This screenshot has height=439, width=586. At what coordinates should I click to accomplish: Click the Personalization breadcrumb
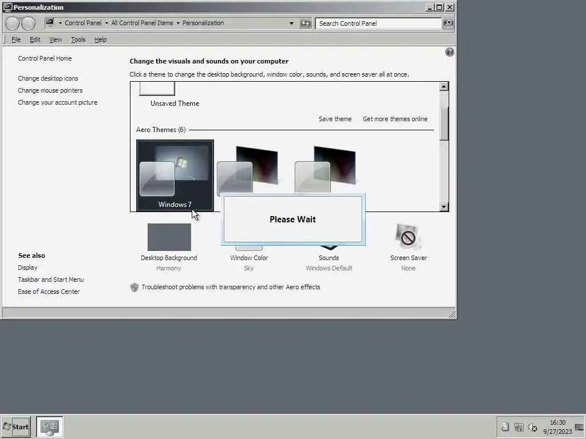(203, 23)
